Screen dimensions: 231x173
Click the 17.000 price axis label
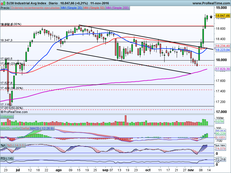[221, 112]
